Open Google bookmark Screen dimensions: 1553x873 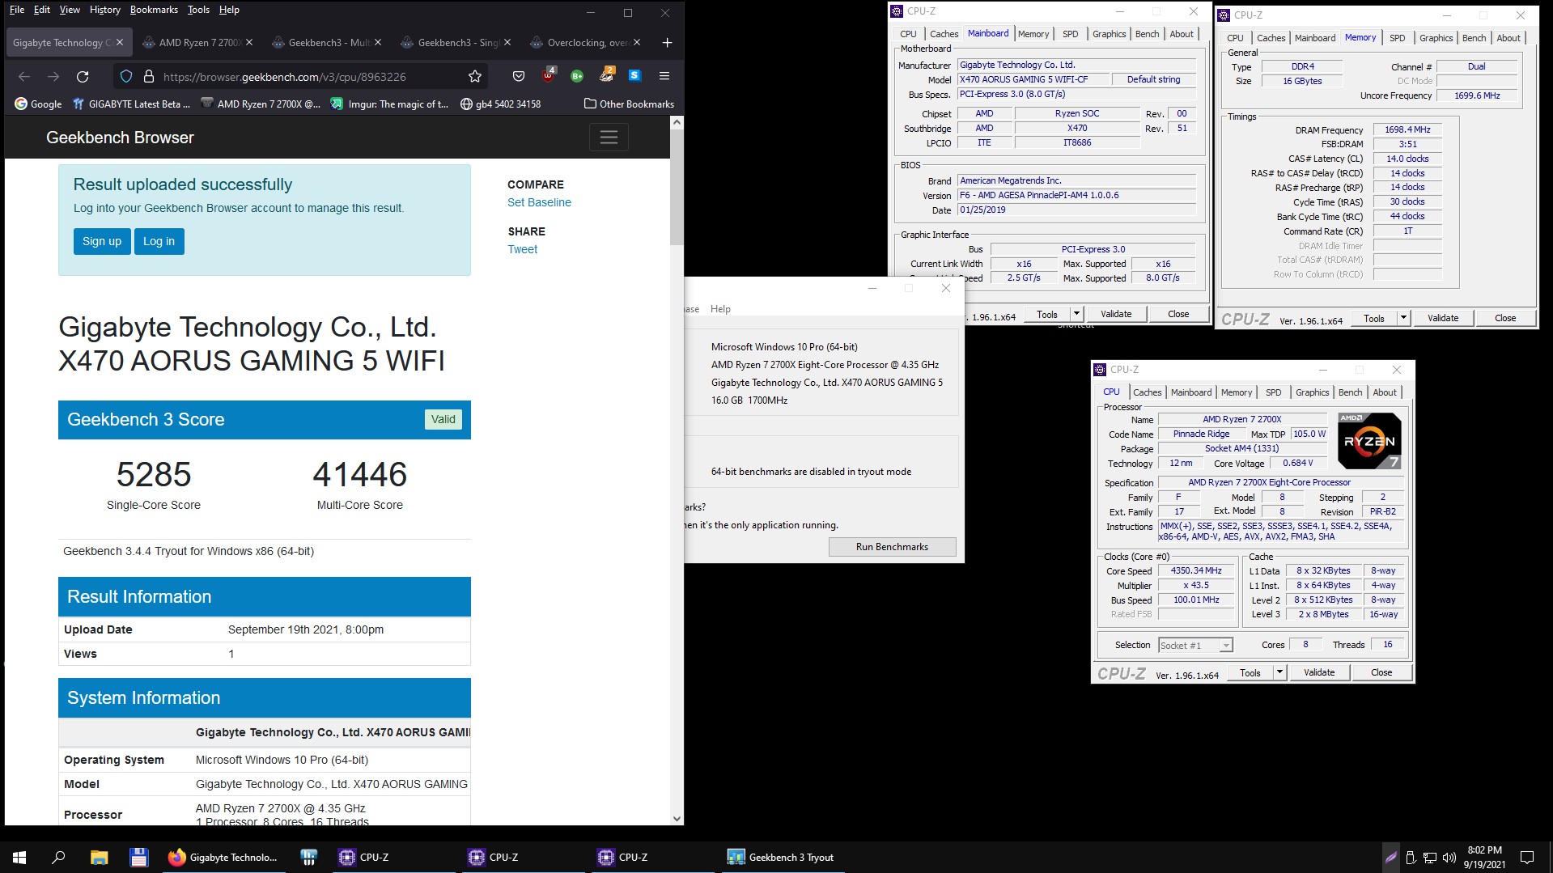pyautogui.click(x=39, y=104)
